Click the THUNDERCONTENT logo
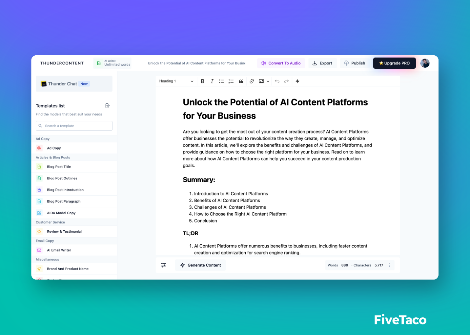The height and width of the screenshot is (335, 470). [62, 63]
